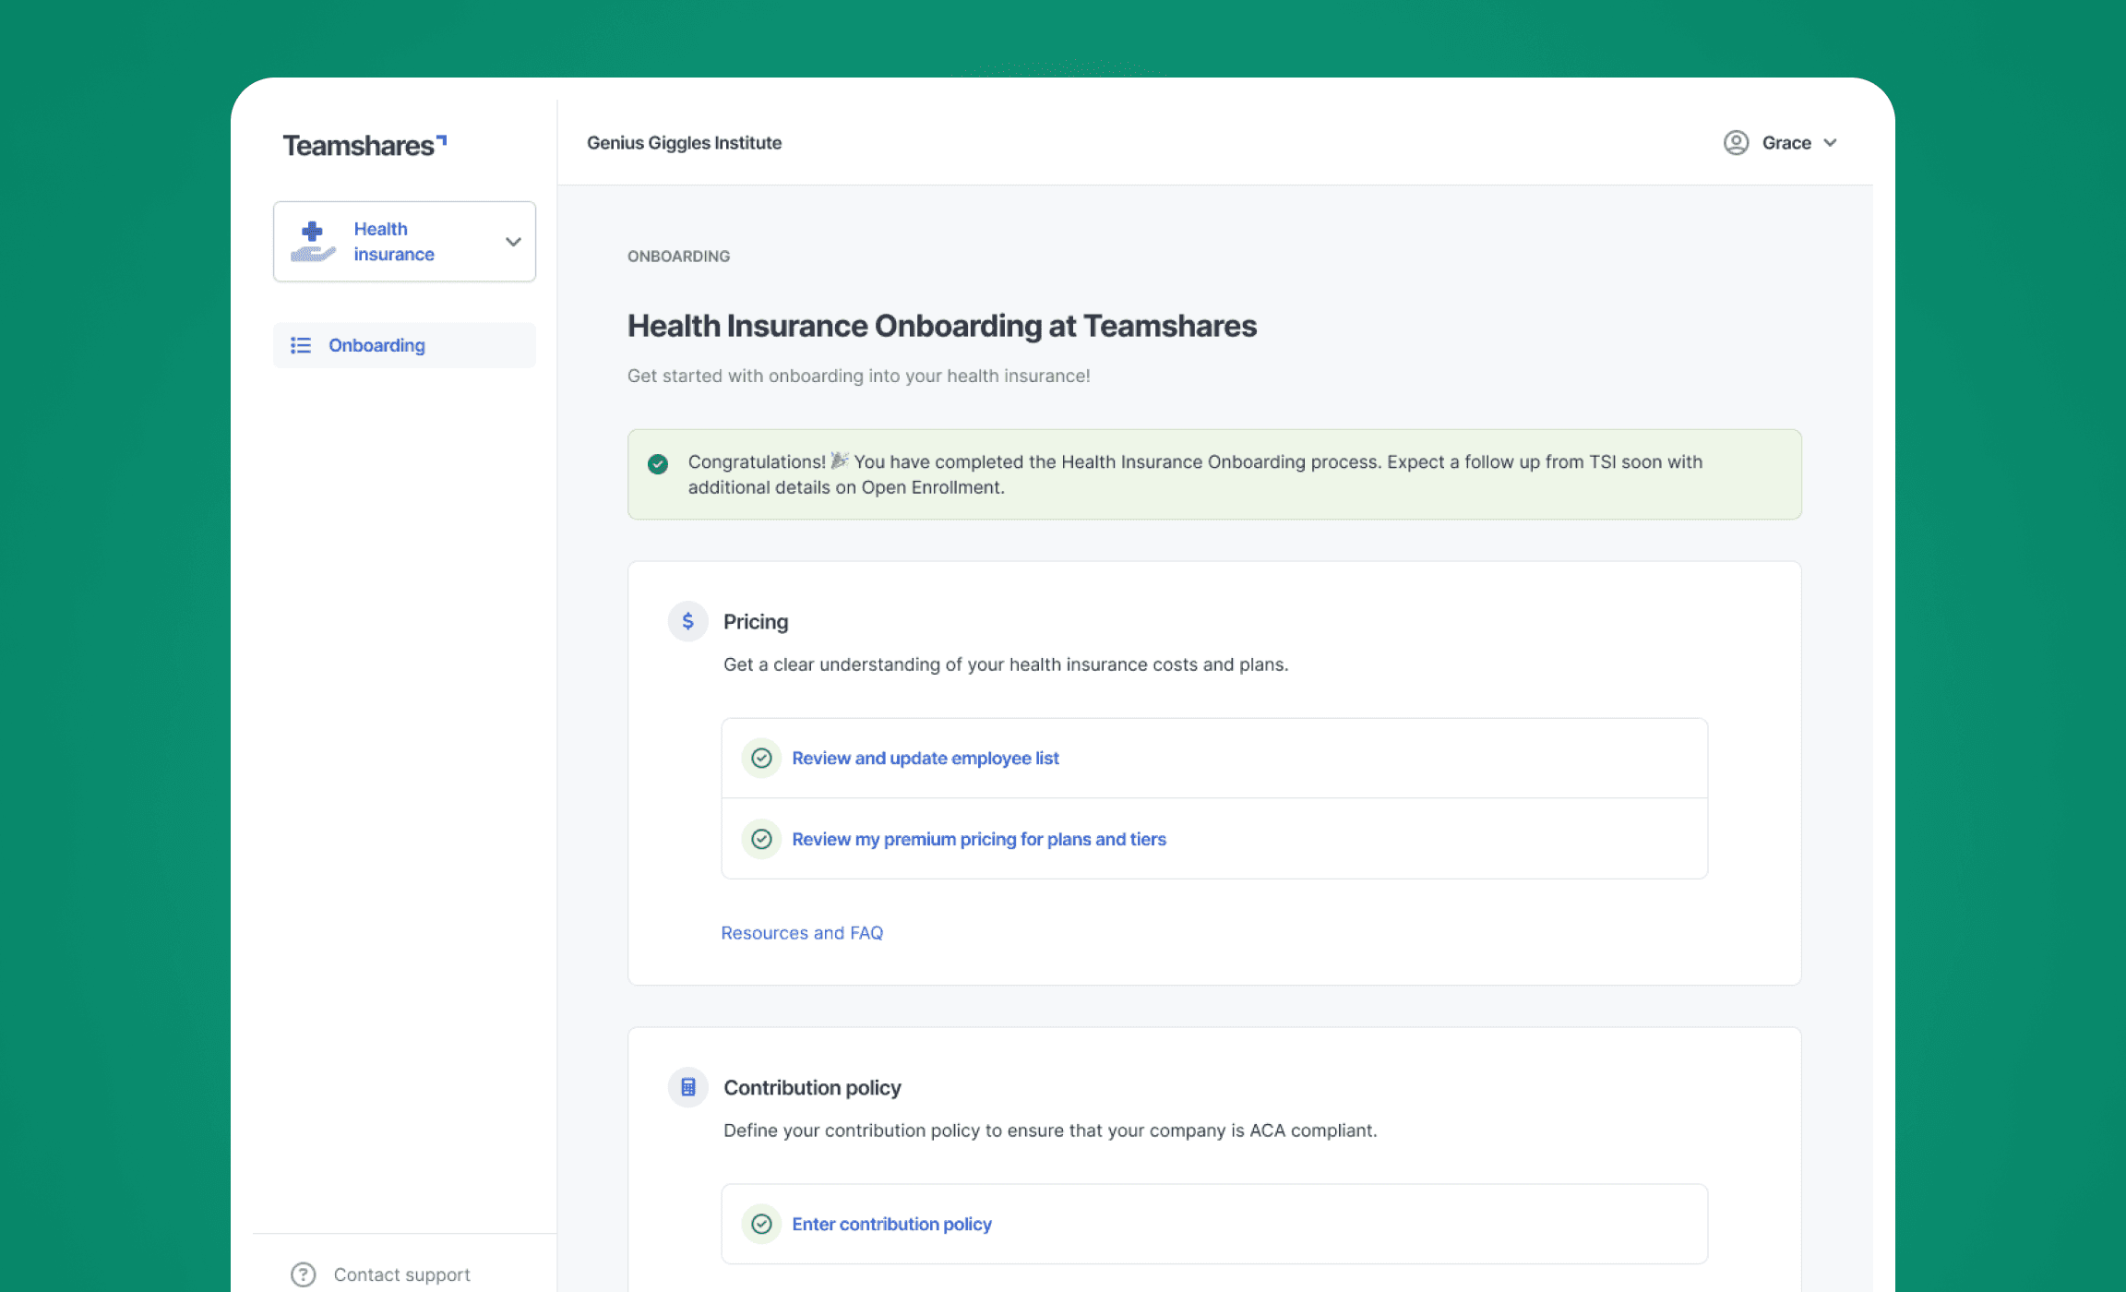
Task: Open the Resources and FAQ link
Action: coord(802,933)
